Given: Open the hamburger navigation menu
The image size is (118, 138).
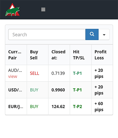Looking at the screenshot, I should coord(43,10).
